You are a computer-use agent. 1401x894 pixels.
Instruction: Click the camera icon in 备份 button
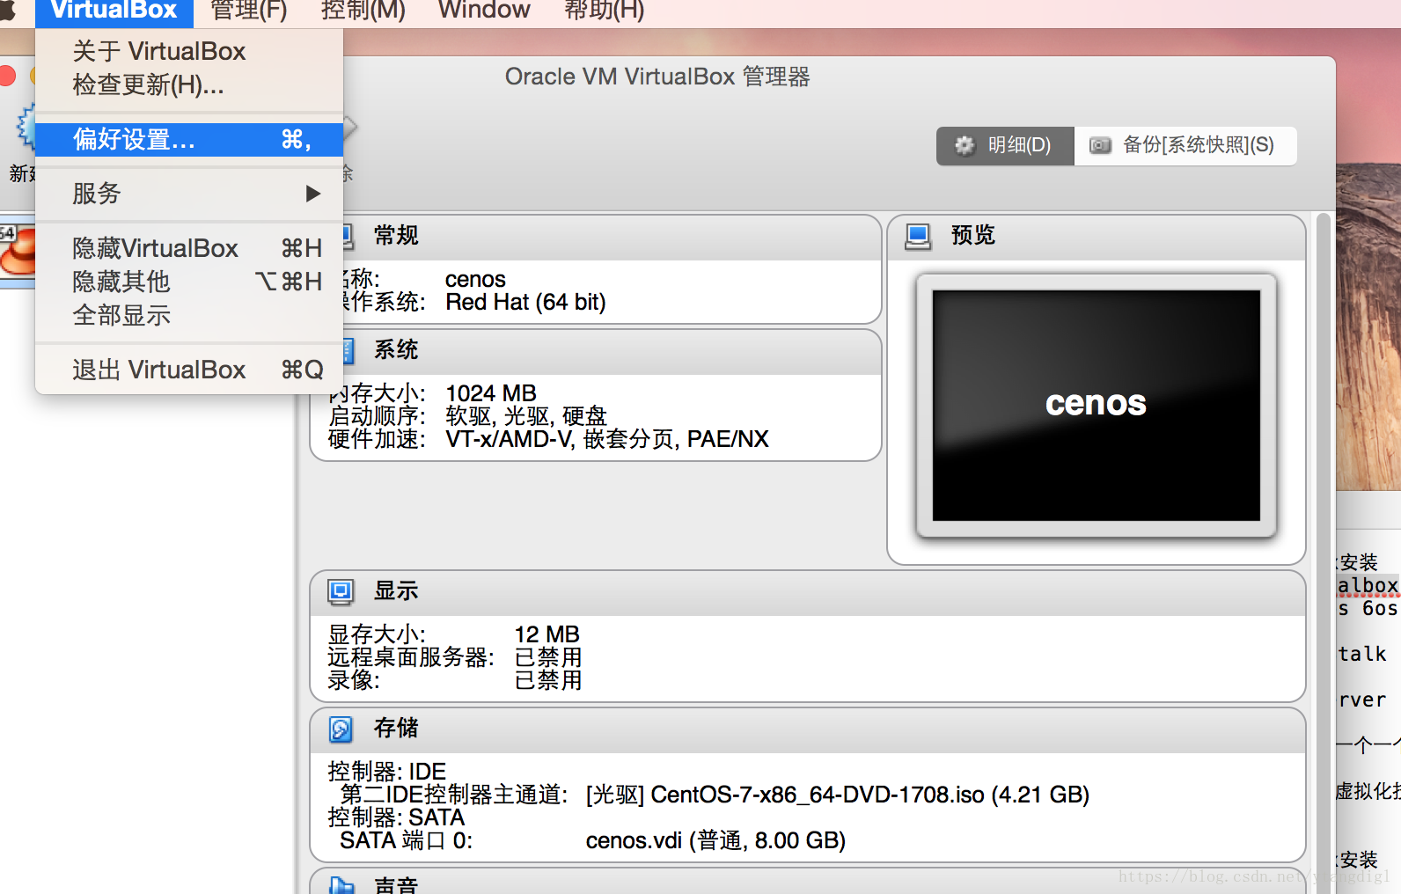pyautogui.click(x=1100, y=145)
